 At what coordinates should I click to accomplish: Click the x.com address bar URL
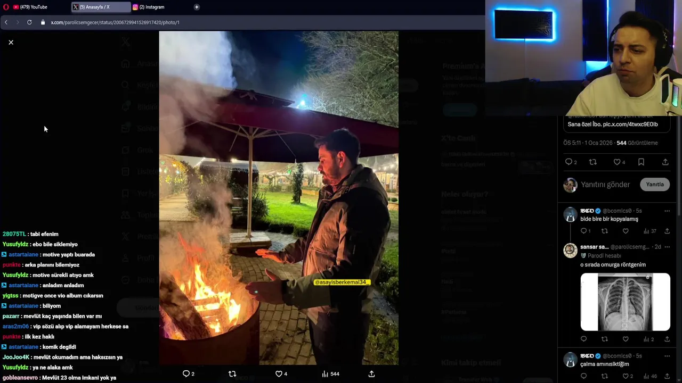[x=115, y=22]
